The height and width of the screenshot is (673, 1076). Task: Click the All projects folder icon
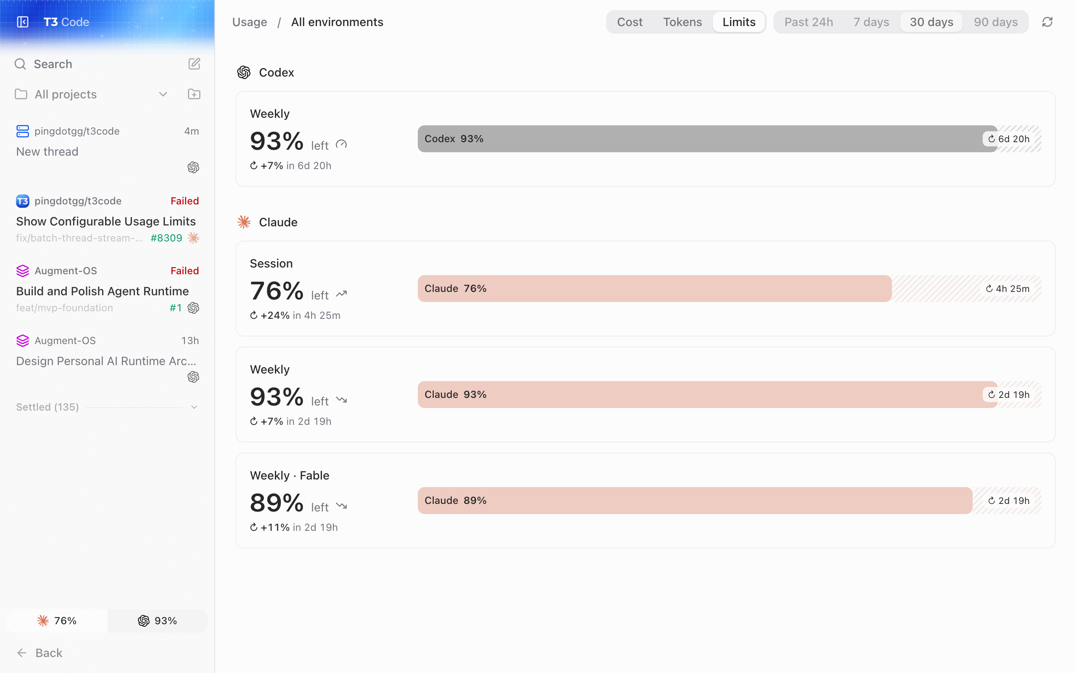[21, 94]
